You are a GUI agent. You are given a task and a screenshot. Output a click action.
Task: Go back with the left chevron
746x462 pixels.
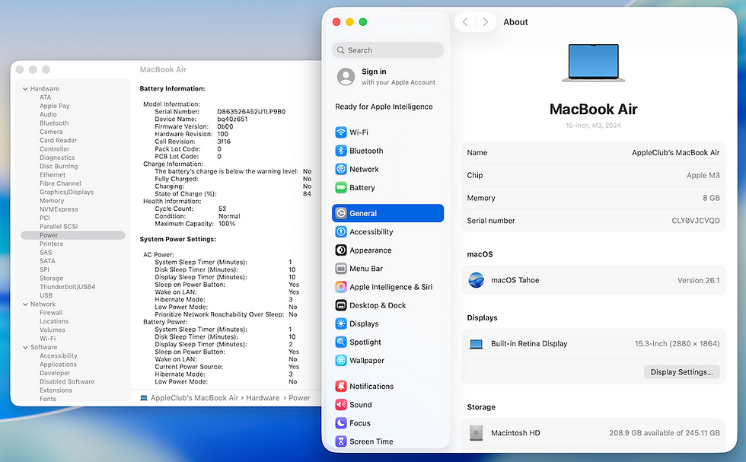click(465, 22)
